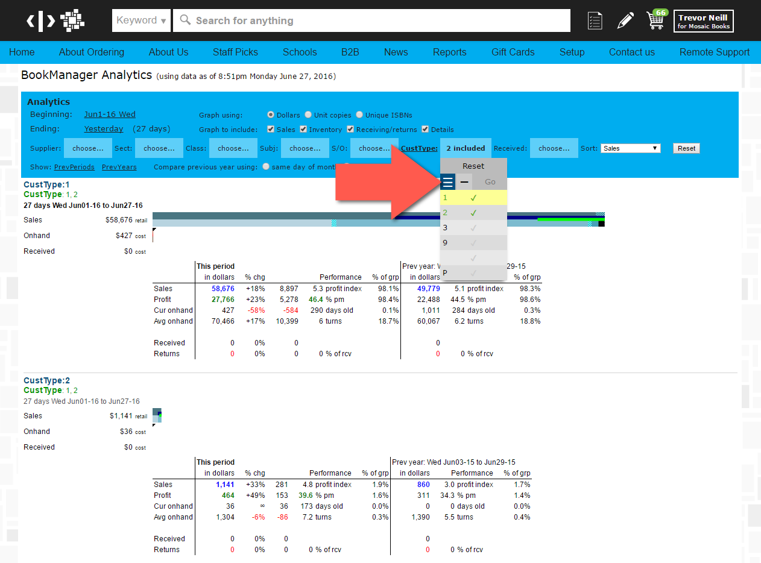Viewport: 761px width, 563px height.
Task: Uncheck the Inventory checkbox
Action: pos(303,130)
